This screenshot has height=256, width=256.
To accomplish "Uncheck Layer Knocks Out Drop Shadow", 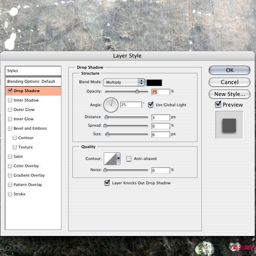I will [107, 183].
